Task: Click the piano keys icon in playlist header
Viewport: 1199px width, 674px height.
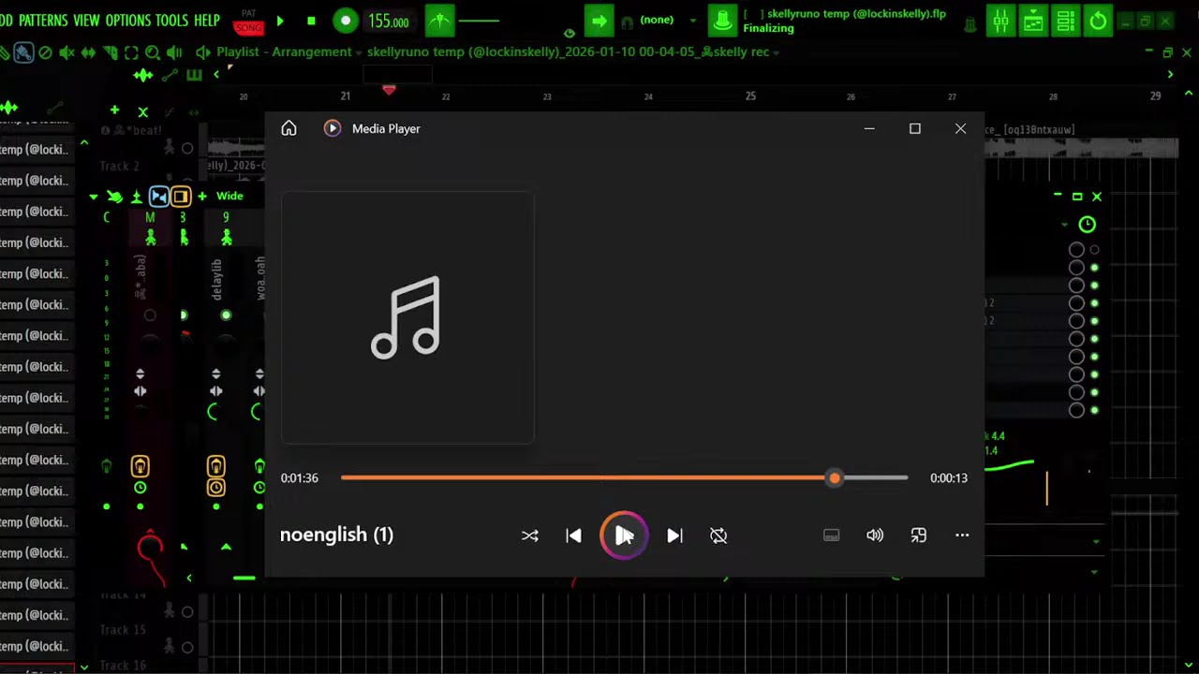Action: [194, 75]
